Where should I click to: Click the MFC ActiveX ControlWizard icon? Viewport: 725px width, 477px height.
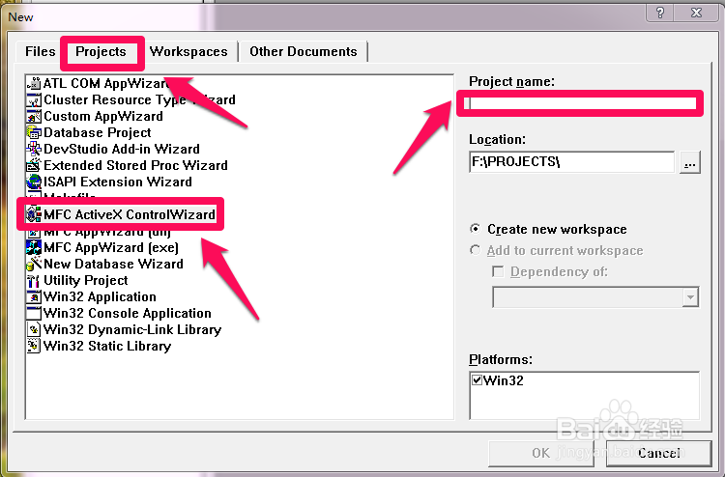(x=34, y=214)
